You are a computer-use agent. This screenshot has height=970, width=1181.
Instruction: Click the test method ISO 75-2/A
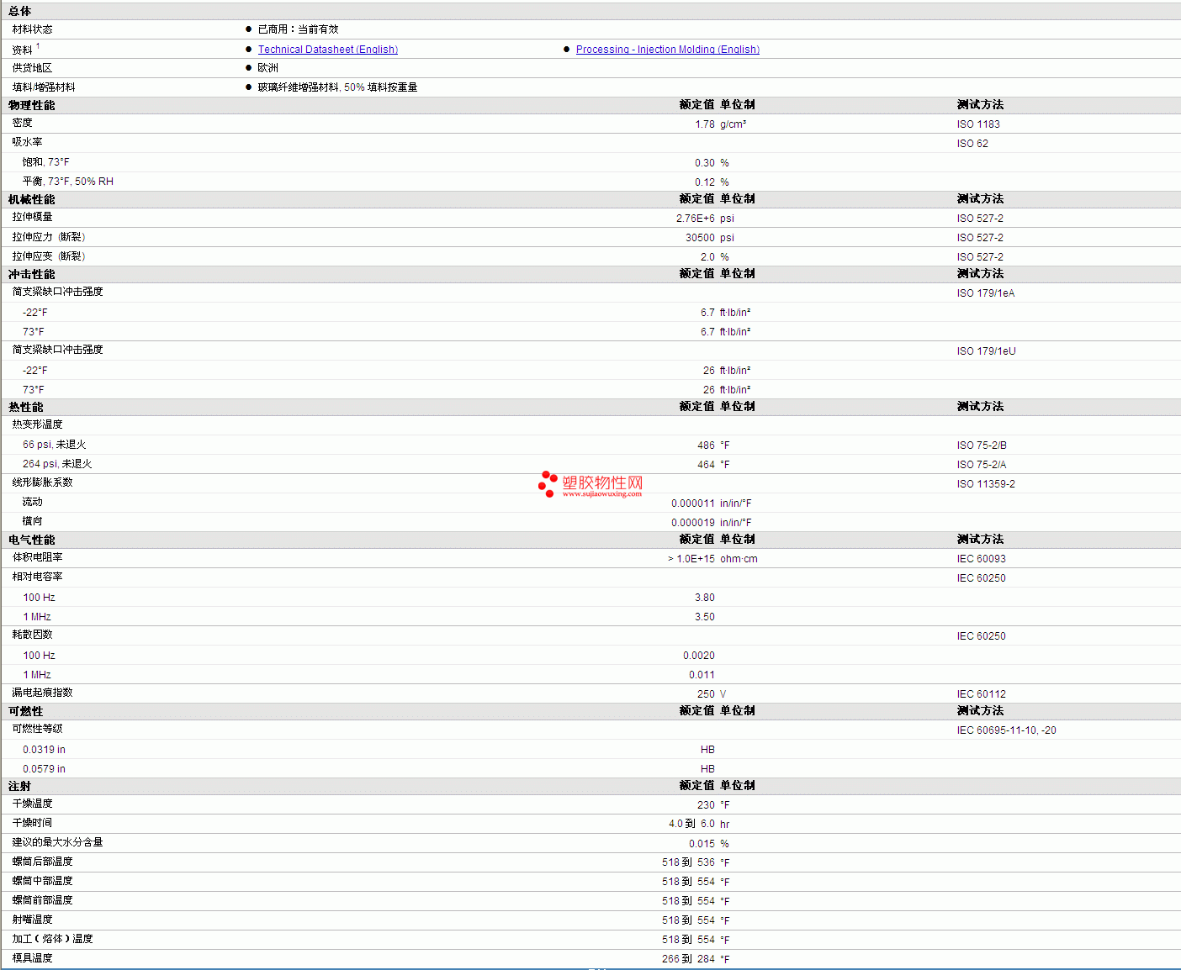tap(982, 465)
